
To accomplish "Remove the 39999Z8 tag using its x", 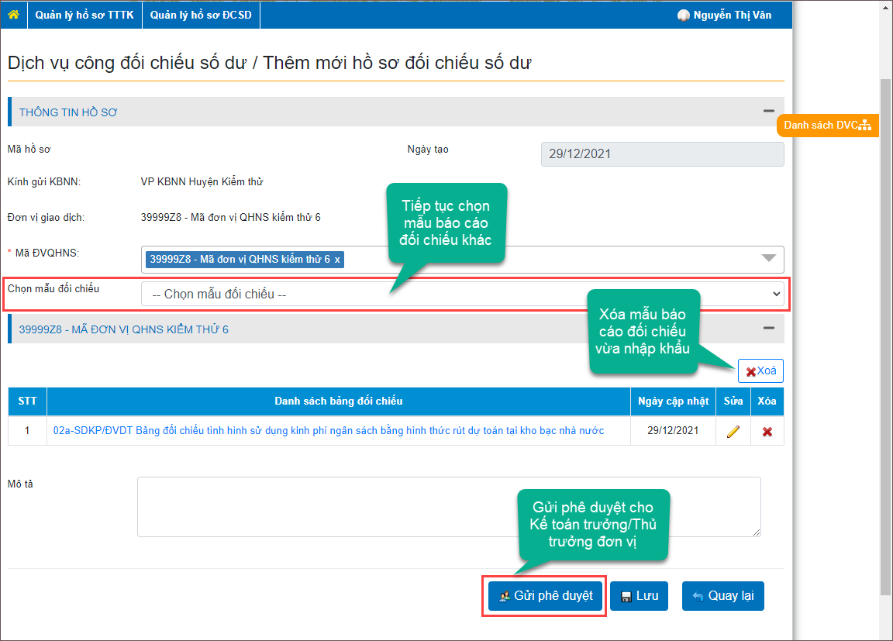I will (x=337, y=259).
